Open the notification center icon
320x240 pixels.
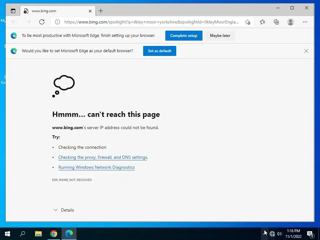[x=310, y=234]
